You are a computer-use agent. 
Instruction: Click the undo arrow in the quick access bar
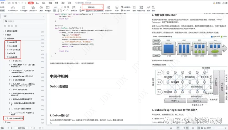19,3
